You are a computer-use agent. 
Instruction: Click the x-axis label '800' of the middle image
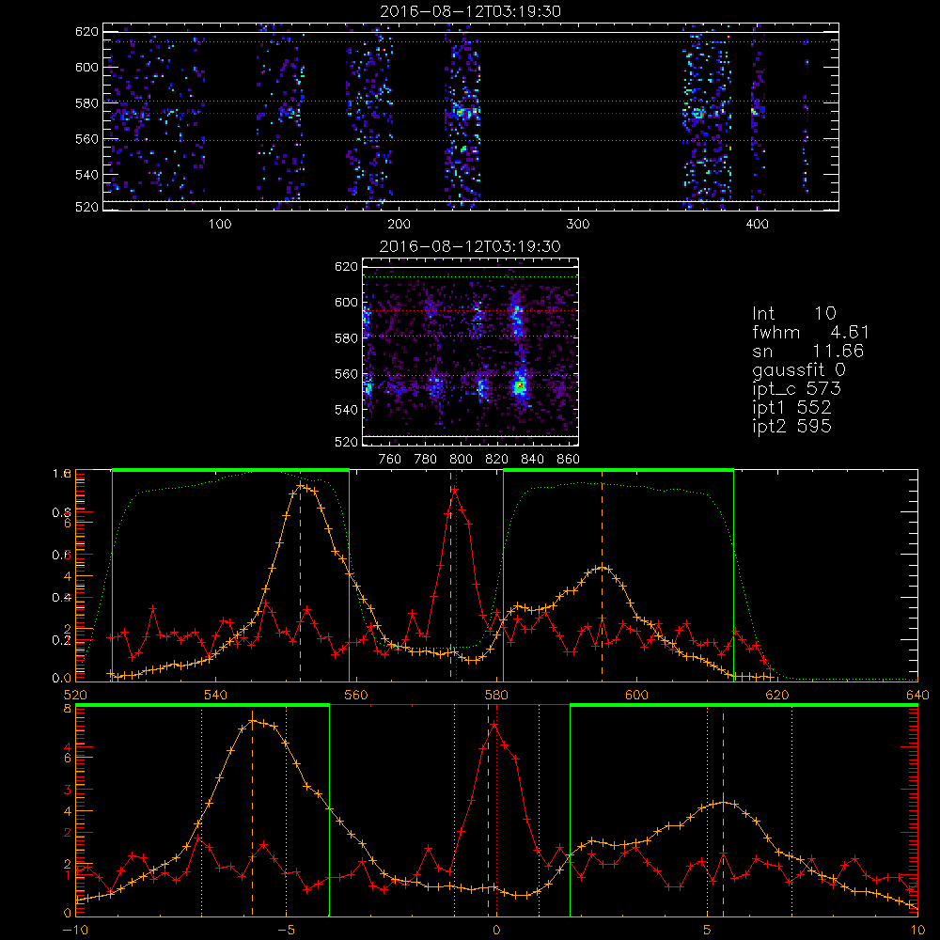[x=461, y=460]
